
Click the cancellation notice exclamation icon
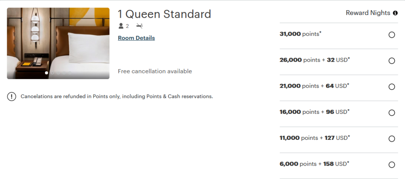click(x=11, y=96)
